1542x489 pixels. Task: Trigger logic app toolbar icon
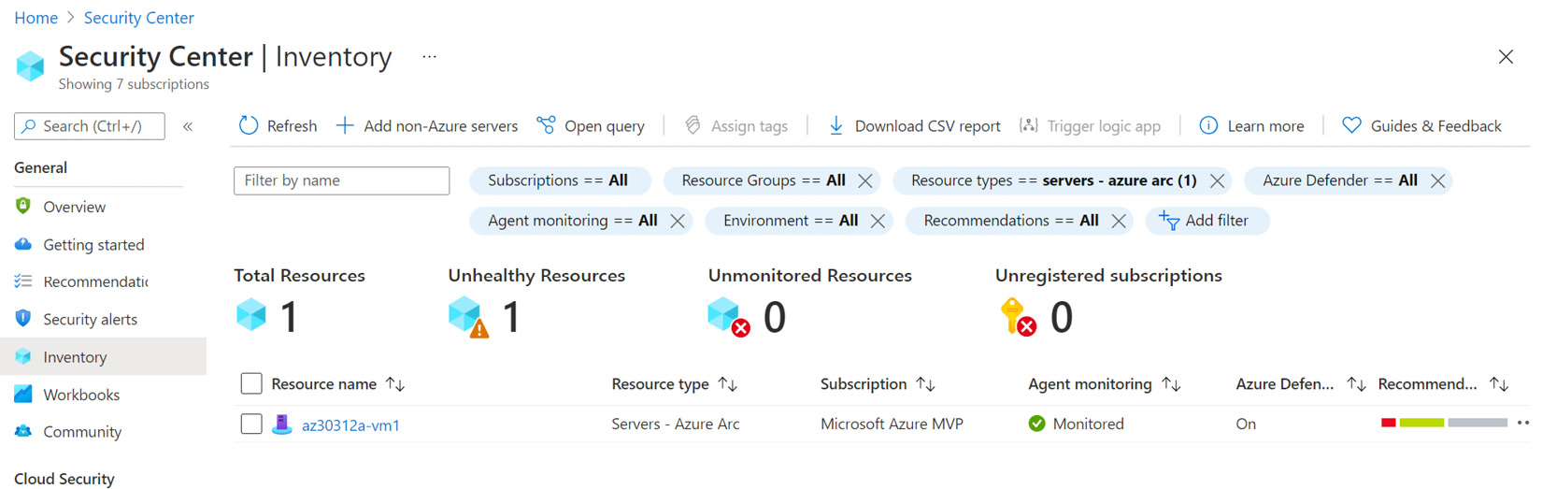(x=1029, y=125)
